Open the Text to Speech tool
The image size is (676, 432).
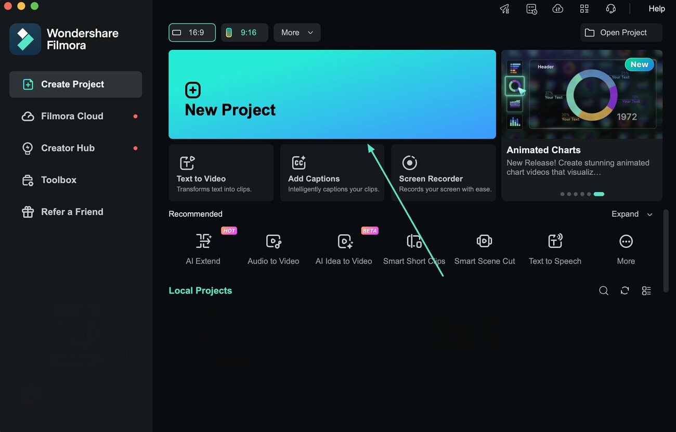555,248
